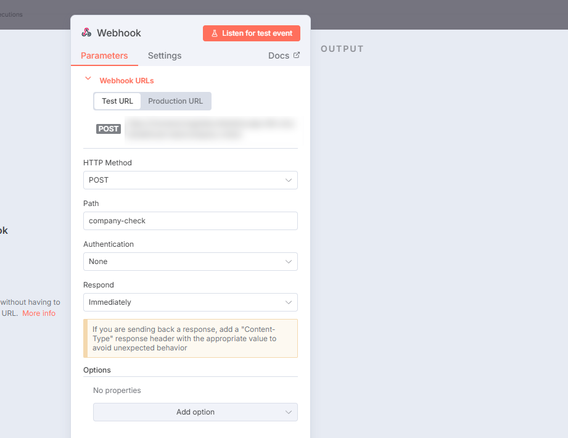Click the Webhook node title text
This screenshot has height=438, width=568.
119,33
